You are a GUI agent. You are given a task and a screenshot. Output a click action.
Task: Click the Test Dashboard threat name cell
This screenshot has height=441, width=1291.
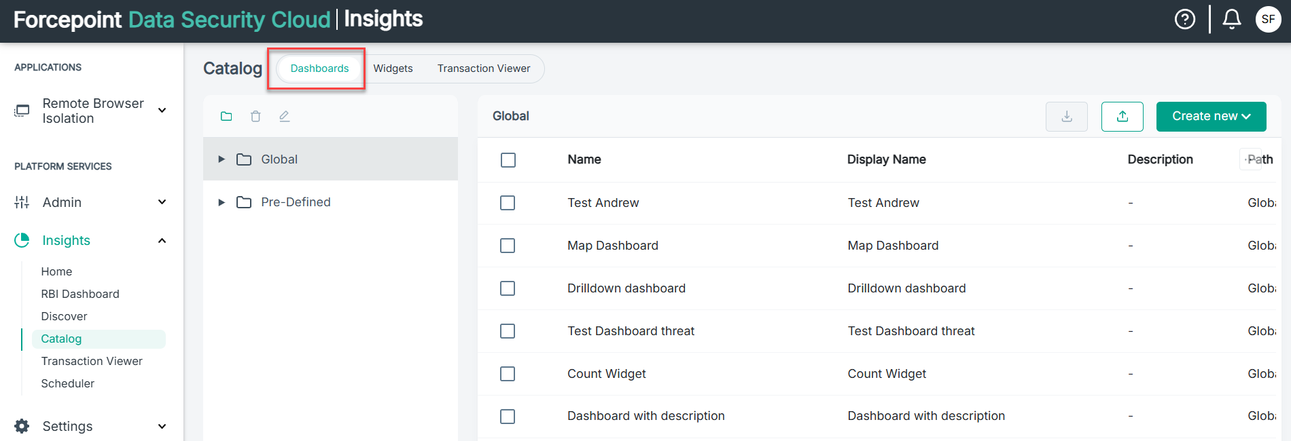(631, 331)
